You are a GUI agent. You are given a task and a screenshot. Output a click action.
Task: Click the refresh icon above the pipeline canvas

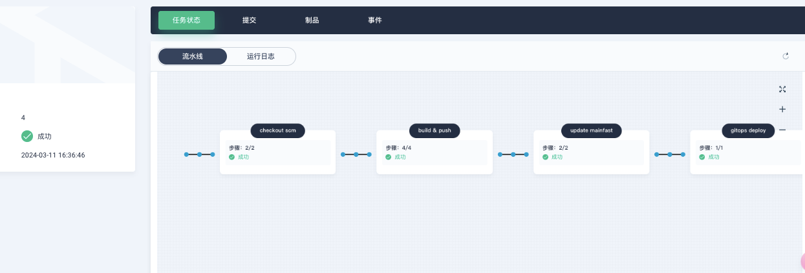[x=786, y=56]
